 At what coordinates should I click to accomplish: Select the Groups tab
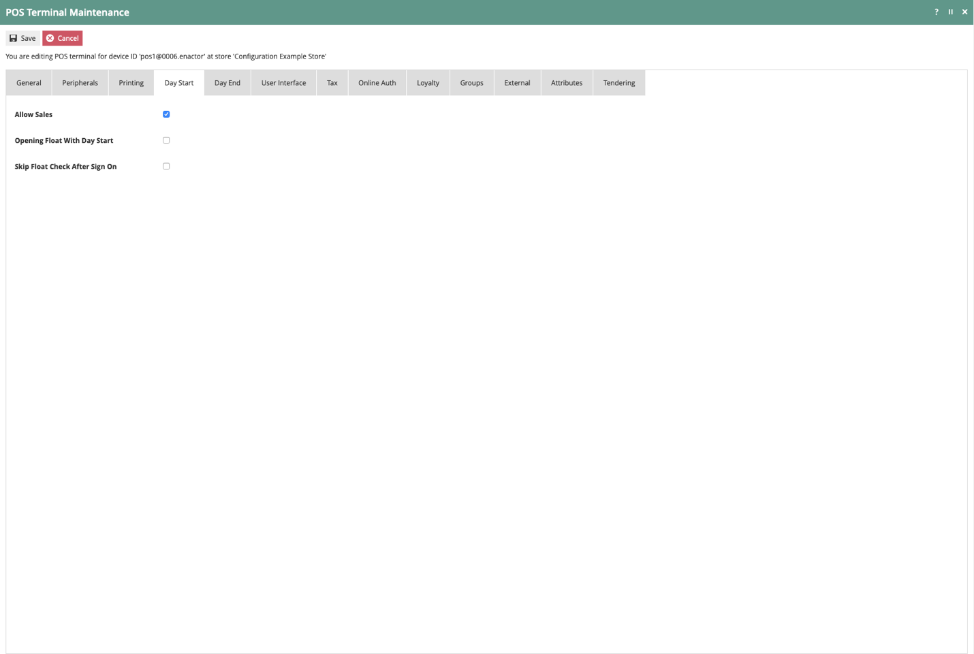point(471,83)
